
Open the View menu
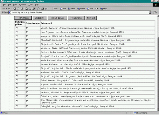point(15,5)
